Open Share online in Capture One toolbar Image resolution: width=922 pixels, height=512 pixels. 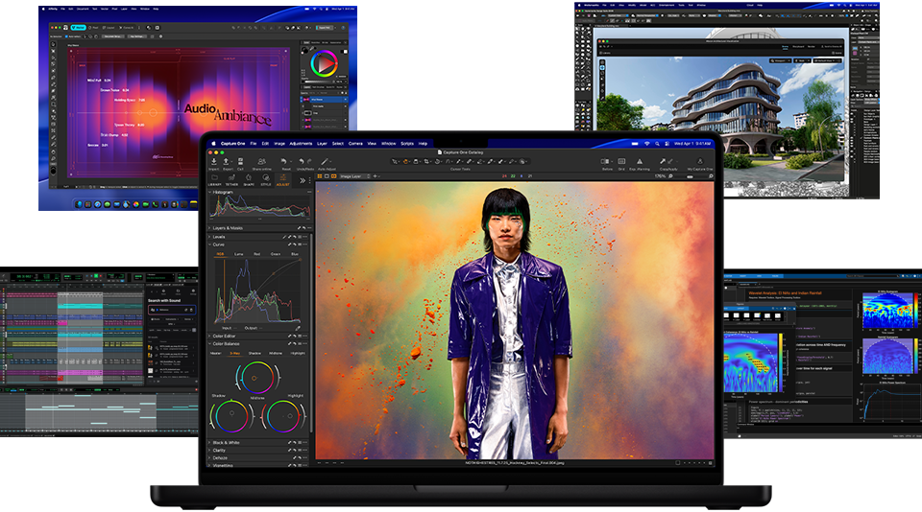tap(261, 161)
